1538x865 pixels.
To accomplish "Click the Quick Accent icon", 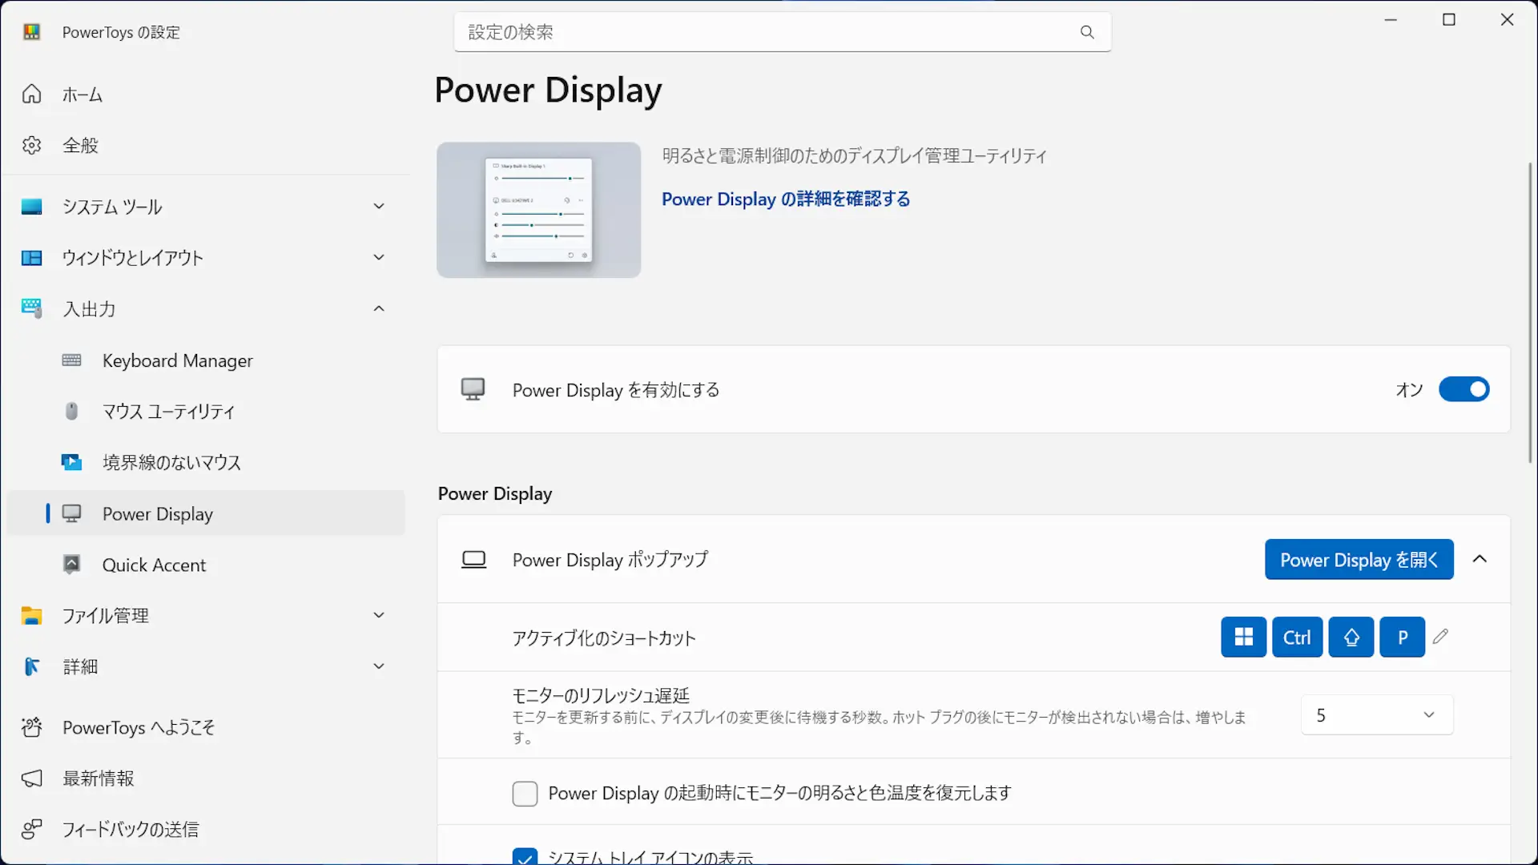I will click(x=71, y=565).
